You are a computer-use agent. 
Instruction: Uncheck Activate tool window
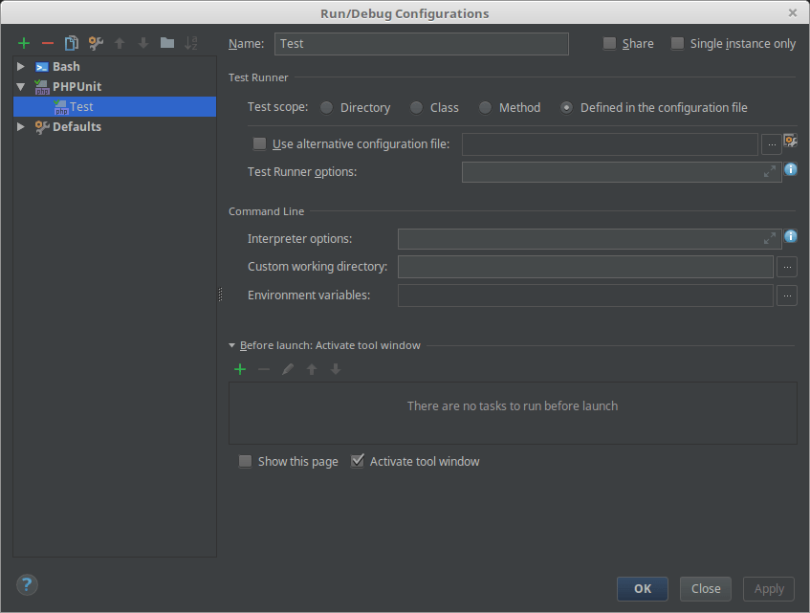(358, 460)
